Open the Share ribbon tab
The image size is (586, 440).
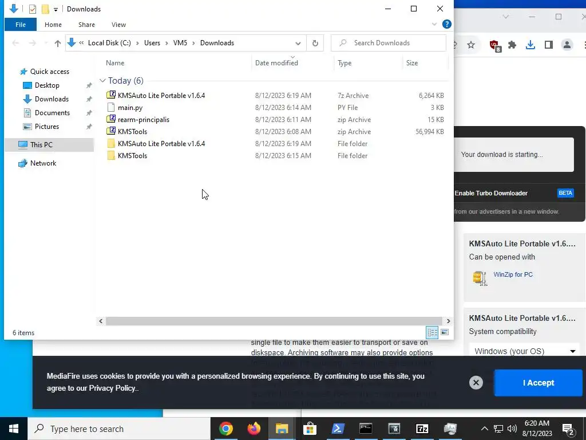pyautogui.click(x=86, y=25)
